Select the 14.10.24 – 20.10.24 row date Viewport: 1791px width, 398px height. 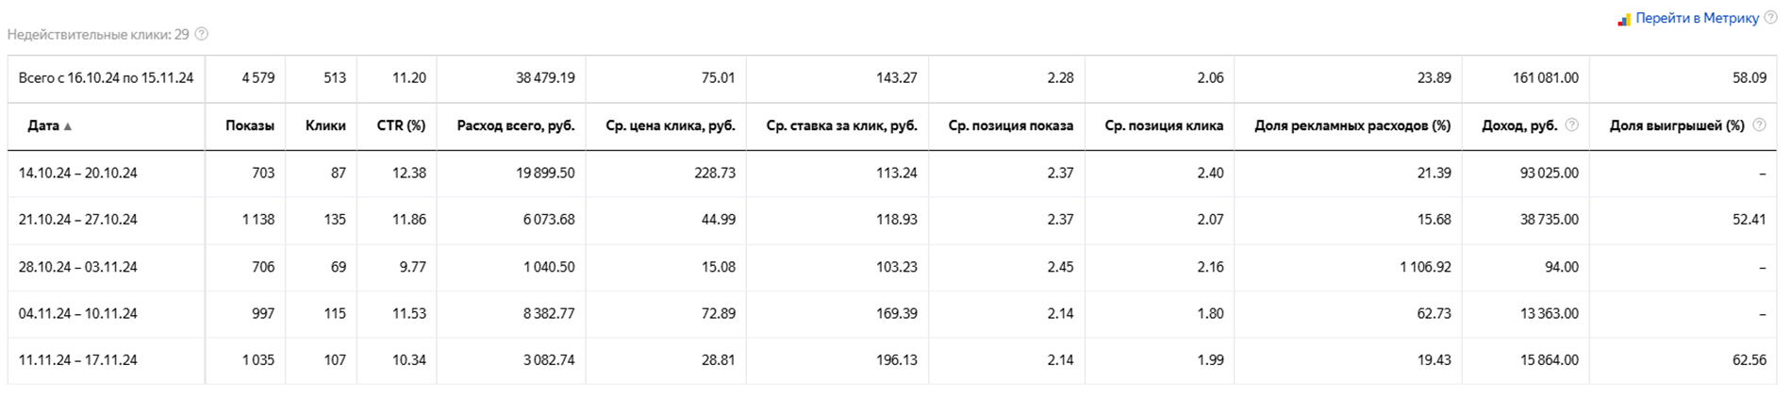78,173
